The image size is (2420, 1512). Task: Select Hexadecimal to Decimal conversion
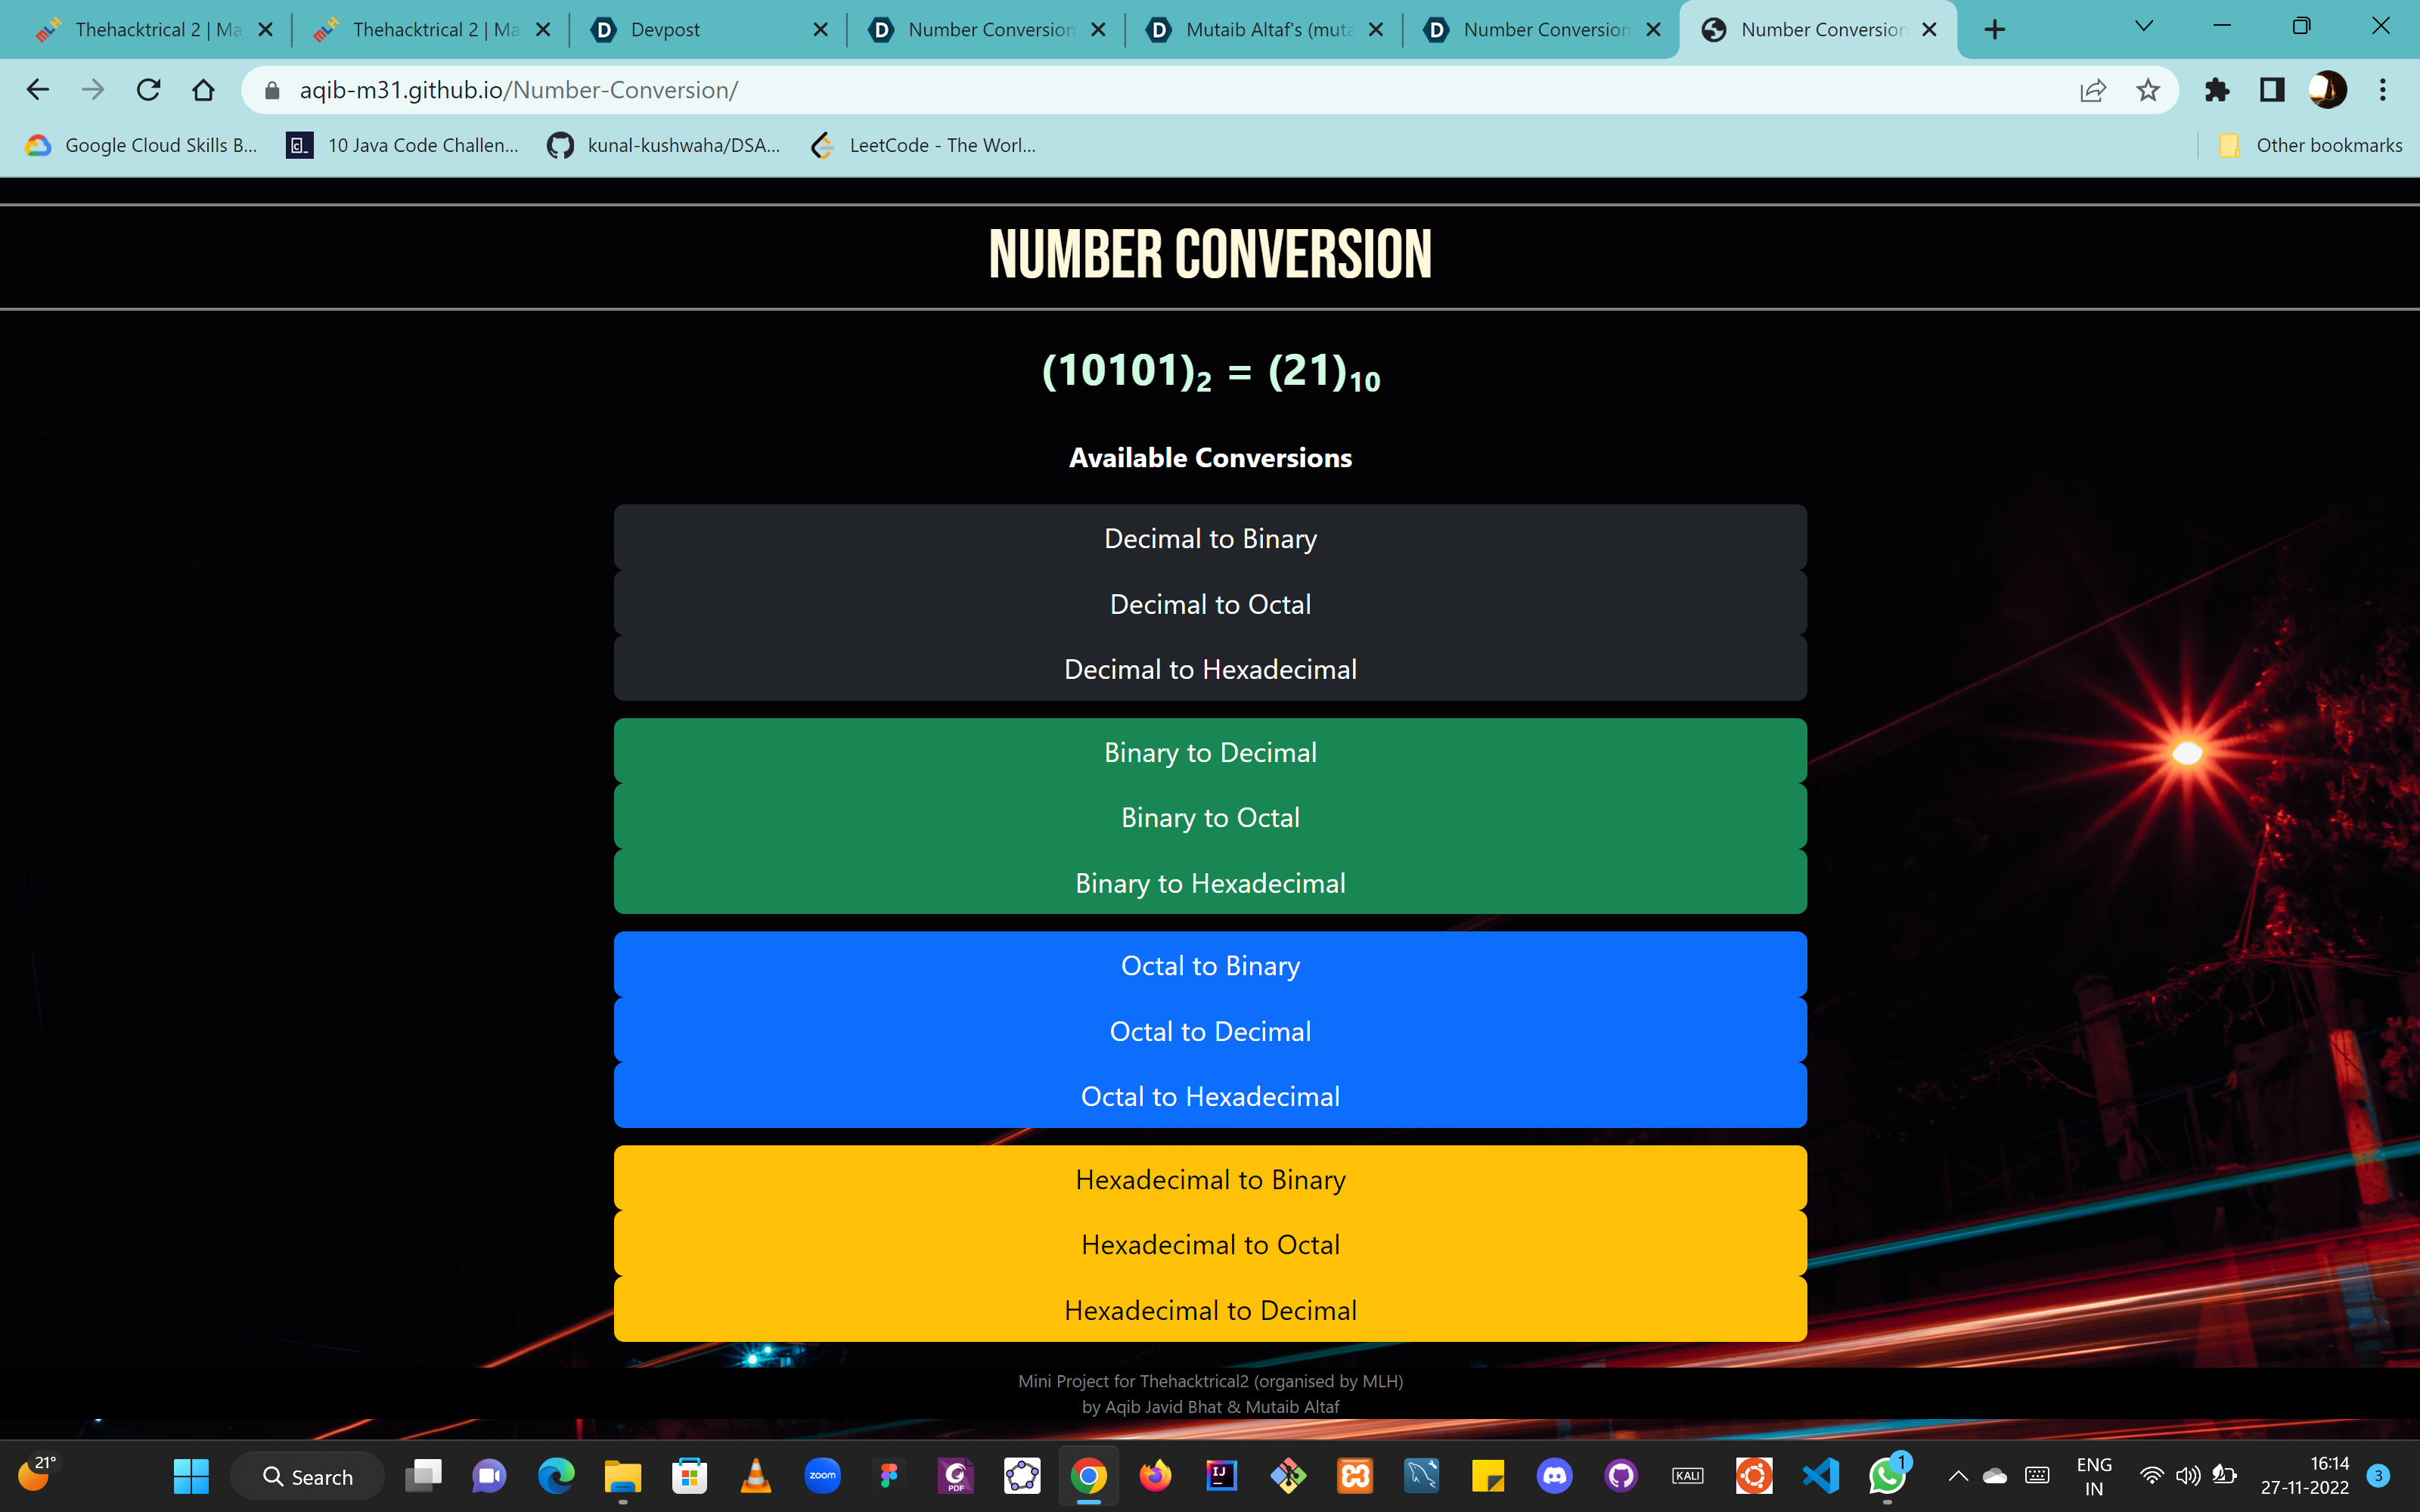[1210, 1310]
